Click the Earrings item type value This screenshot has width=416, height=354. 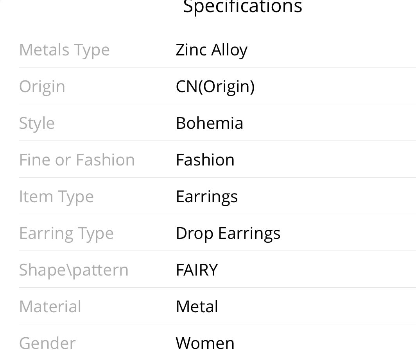pos(207,197)
